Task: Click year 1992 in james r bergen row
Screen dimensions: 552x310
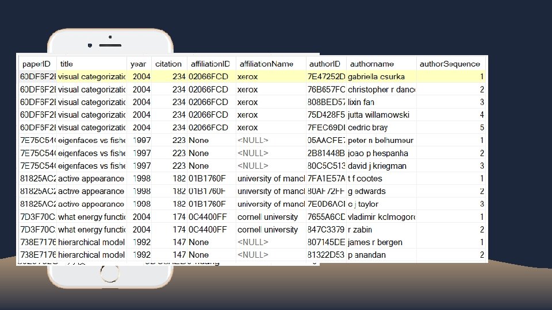Action: (x=139, y=242)
